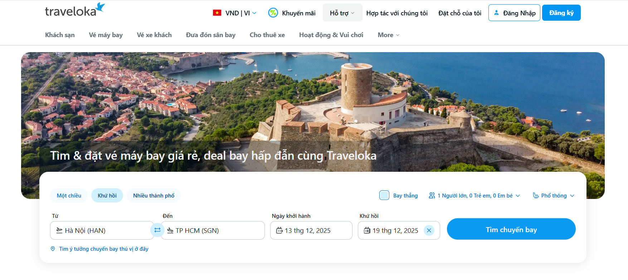Tick the Bay thẳng checkbox
Image resolution: width=628 pixels, height=280 pixels.
tap(384, 195)
